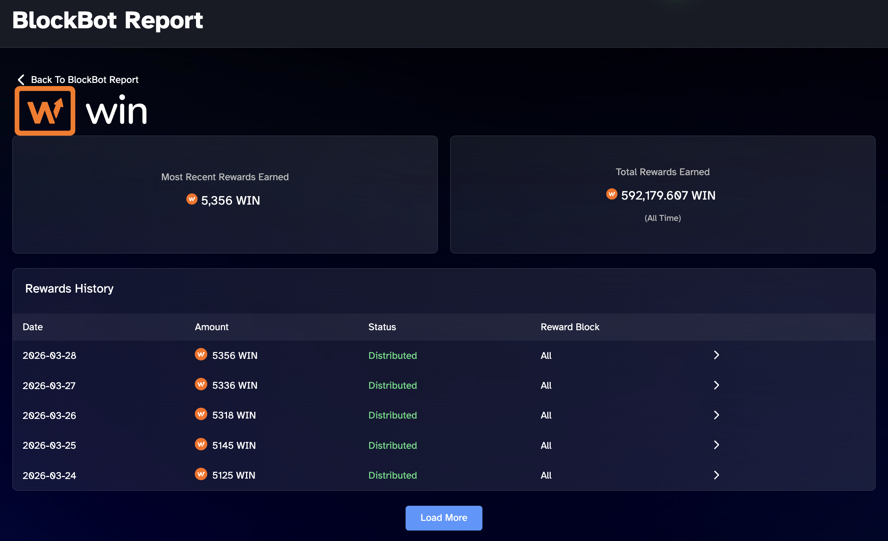888x541 pixels.
Task: Click the 5,356 WIN recent reward value
Action: [x=231, y=200]
